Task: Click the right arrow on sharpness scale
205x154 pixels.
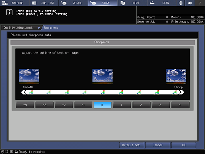Action: click(182, 92)
